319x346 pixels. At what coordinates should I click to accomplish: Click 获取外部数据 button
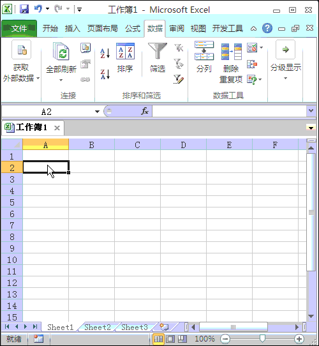pyautogui.click(x=21, y=61)
